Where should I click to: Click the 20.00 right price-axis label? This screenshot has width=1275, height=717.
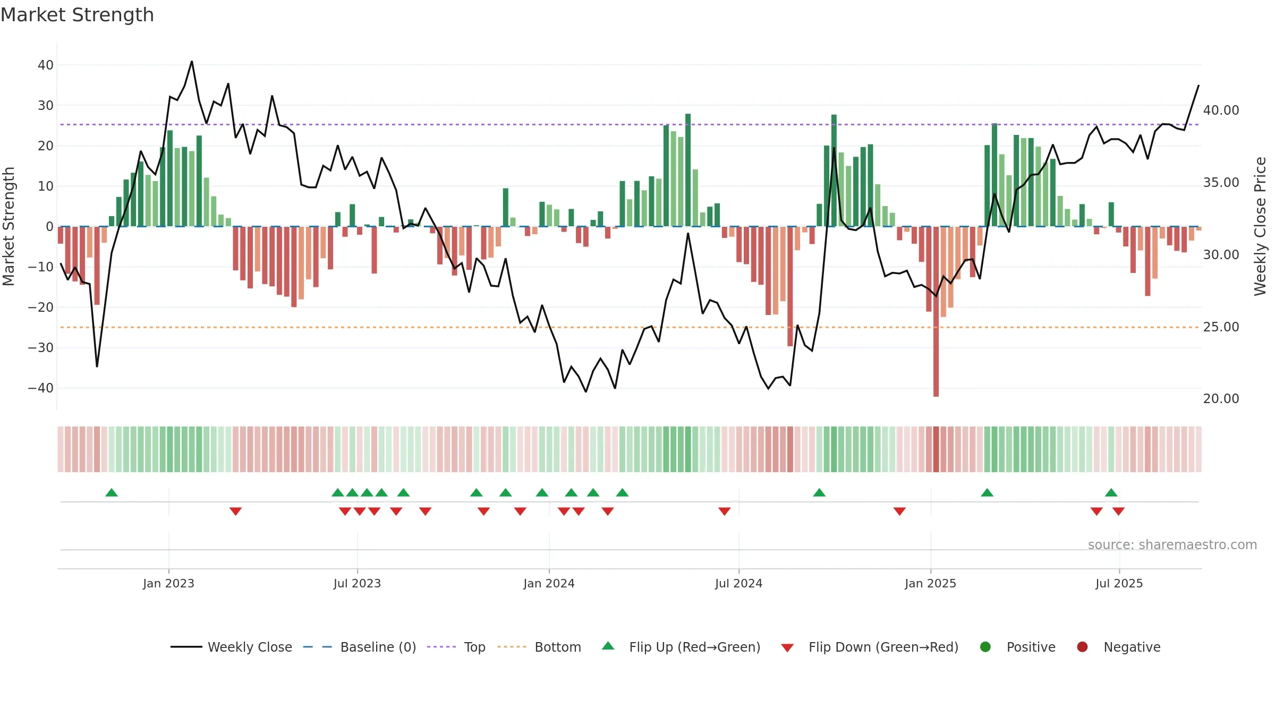click(x=1221, y=398)
